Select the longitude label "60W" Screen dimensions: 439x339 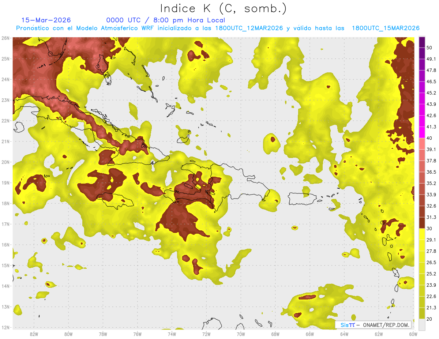[x=413, y=334]
